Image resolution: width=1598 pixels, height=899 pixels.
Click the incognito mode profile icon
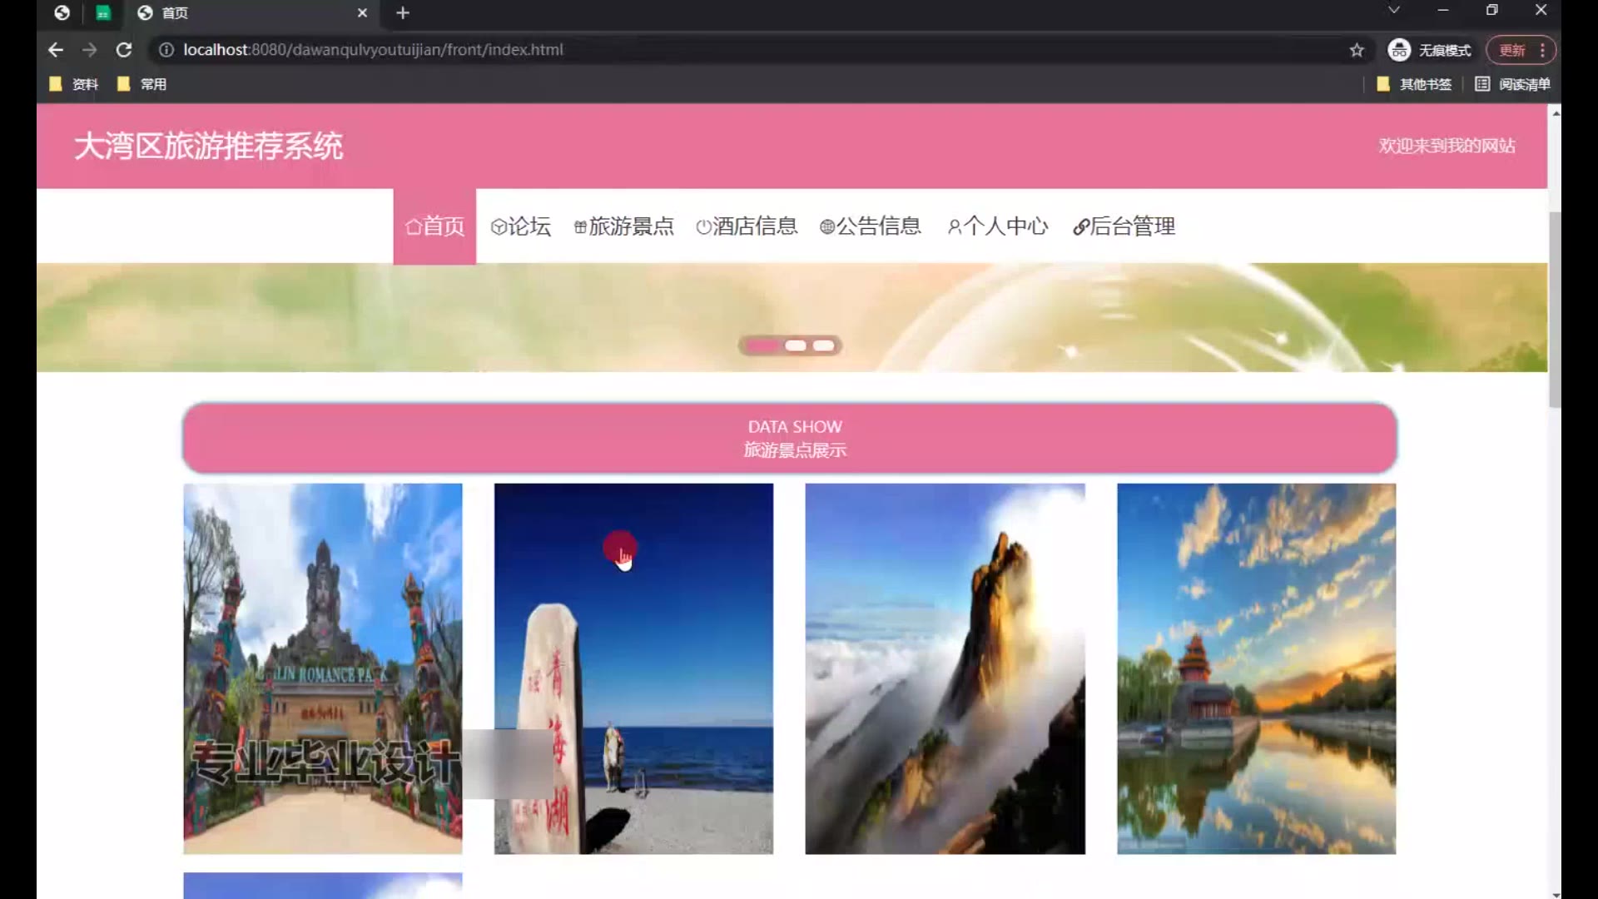pos(1399,50)
